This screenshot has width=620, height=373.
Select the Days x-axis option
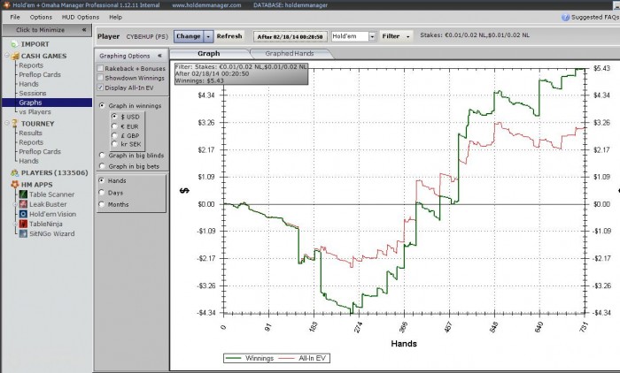(x=102, y=193)
